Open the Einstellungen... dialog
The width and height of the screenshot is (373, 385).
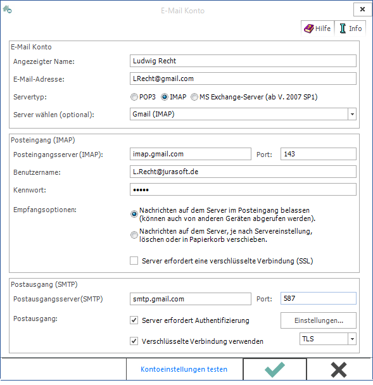(319, 320)
